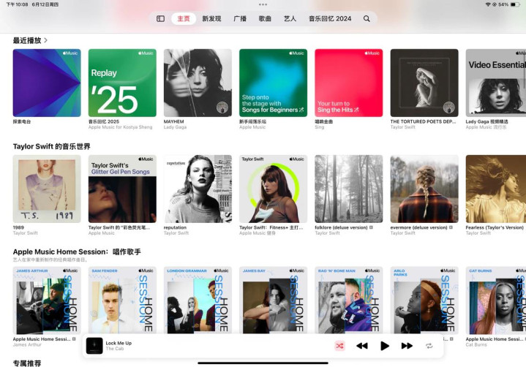This screenshot has height=367, width=526.
Task: Open Taylor Swift's Glitter Gel Pen Songs
Action: (122, 189)
